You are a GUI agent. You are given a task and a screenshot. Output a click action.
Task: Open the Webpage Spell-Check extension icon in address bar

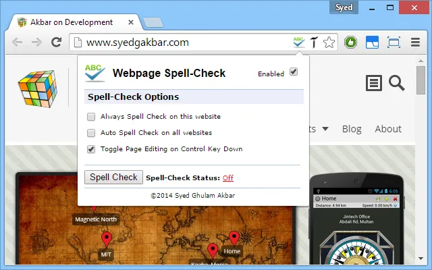pyautogui.click(x=299, y=42)
